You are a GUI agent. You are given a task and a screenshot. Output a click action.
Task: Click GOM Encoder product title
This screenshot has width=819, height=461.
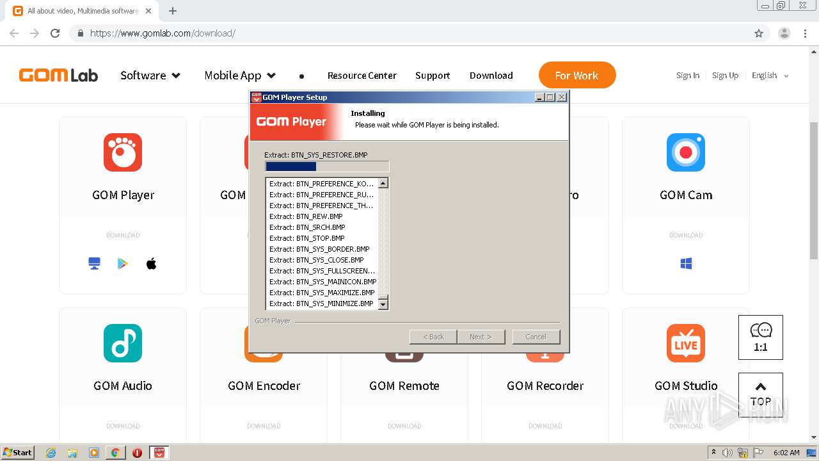[264, 386]
